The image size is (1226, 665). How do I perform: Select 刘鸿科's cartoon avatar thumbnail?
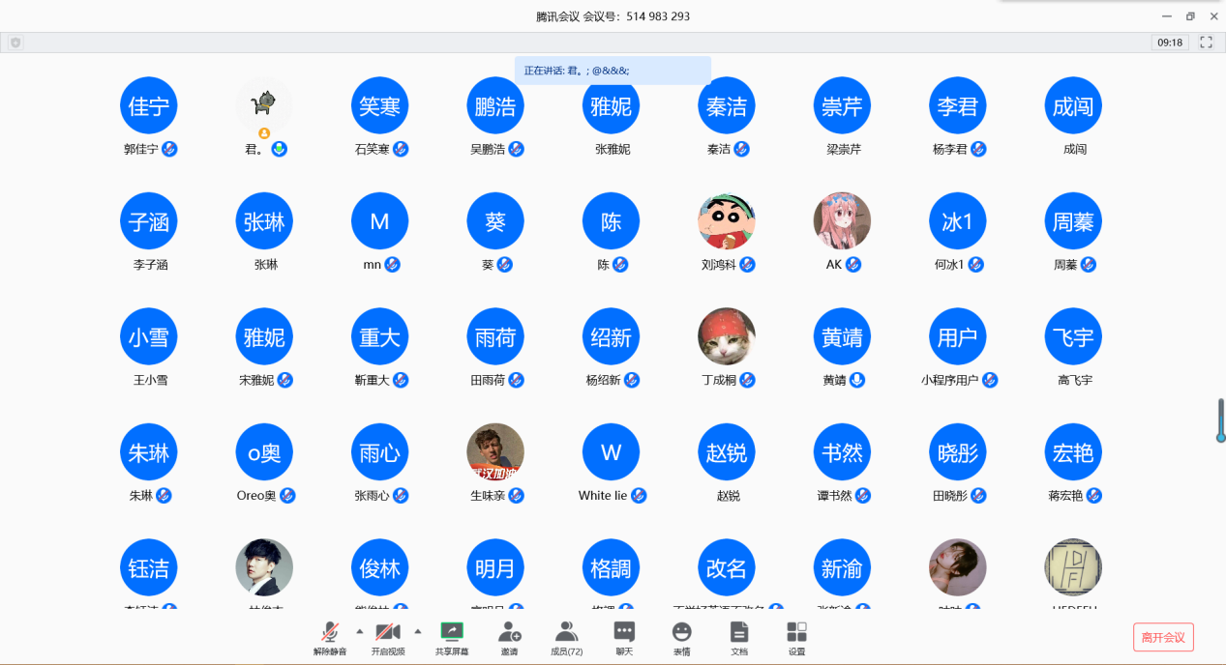coord(726,221)
